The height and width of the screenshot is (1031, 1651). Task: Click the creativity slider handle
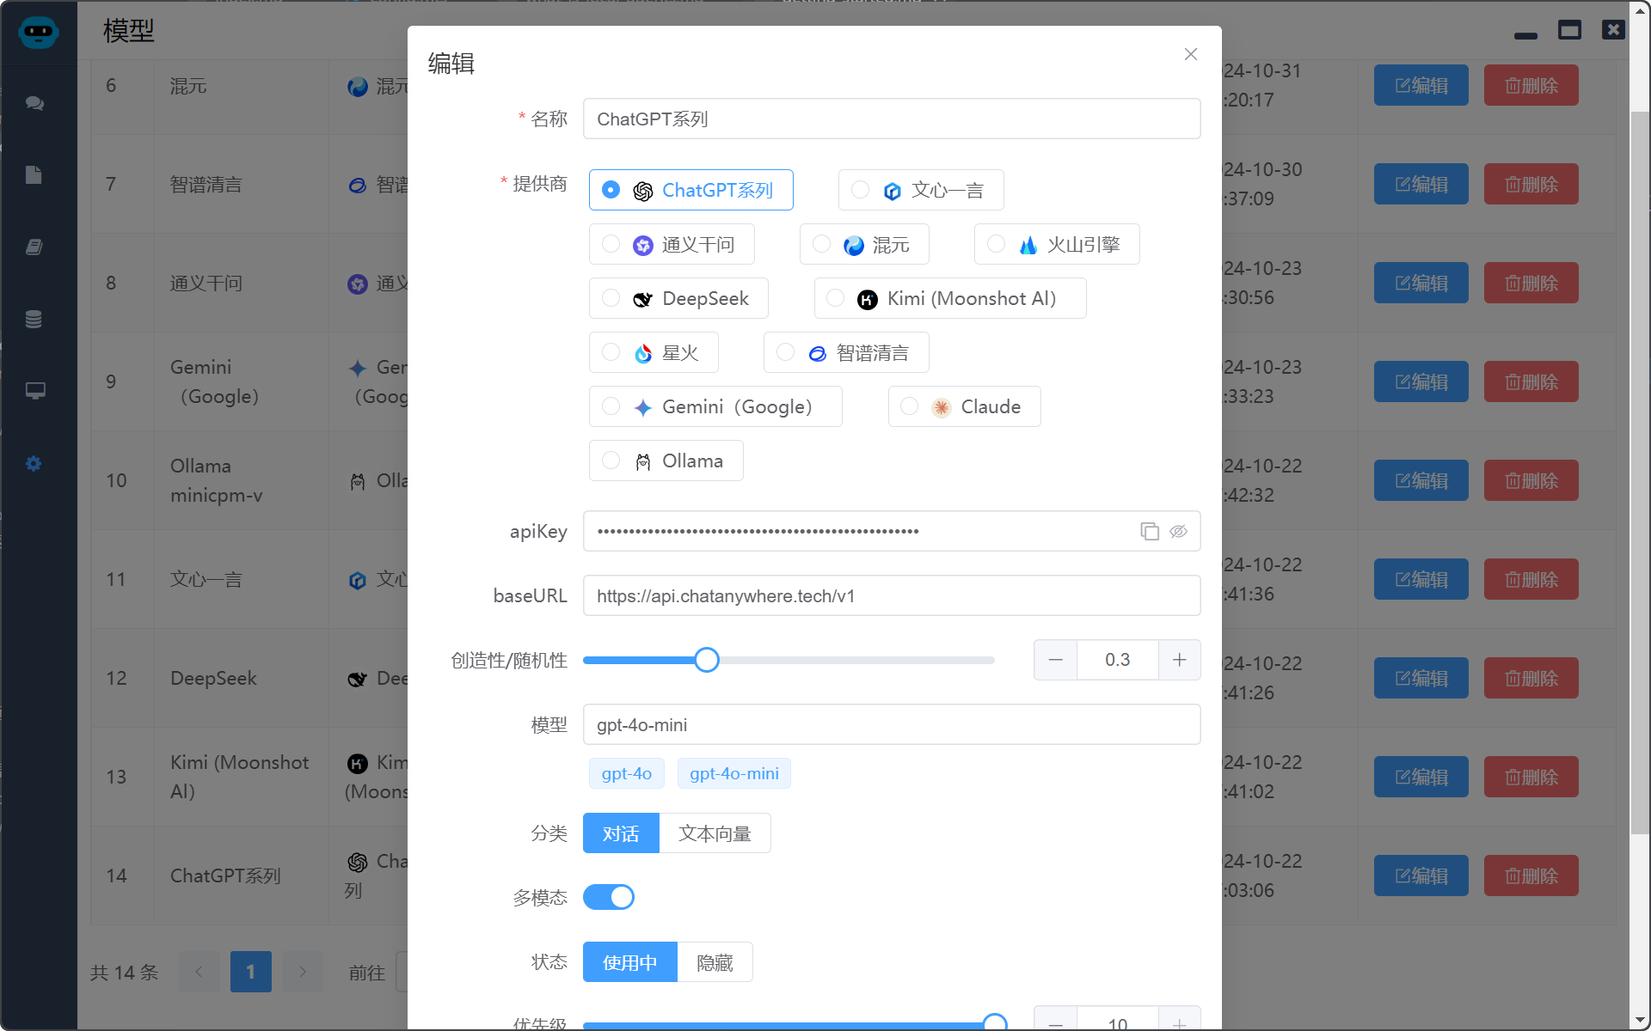click(x=706, y=660)
